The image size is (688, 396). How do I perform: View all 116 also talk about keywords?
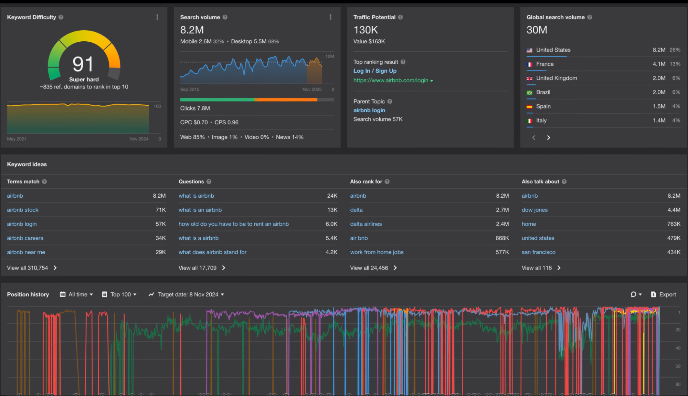point(541,268)
